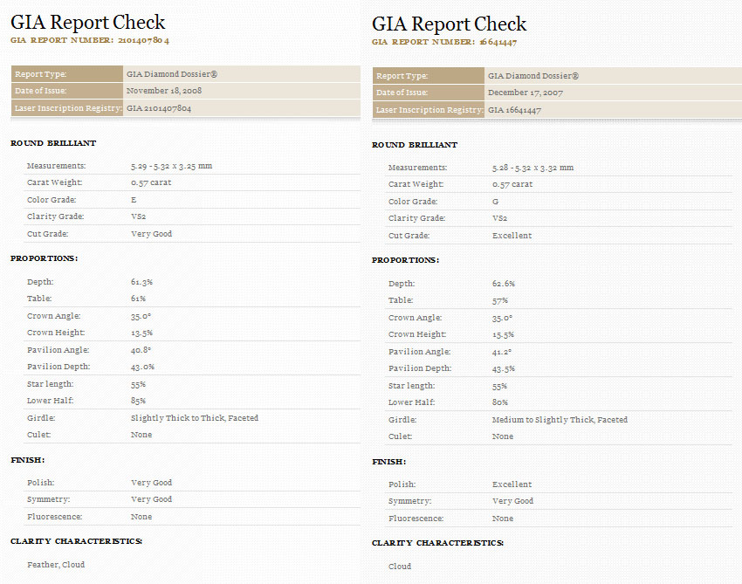Click right Symmetry label

pyautogui.click(x=409, y=501)
